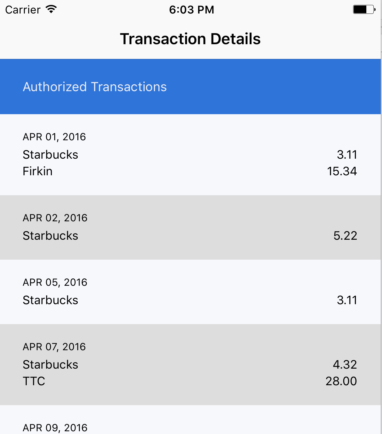Tap the Carrier label in status bar
382x434 pixels.
coord(23,10)
